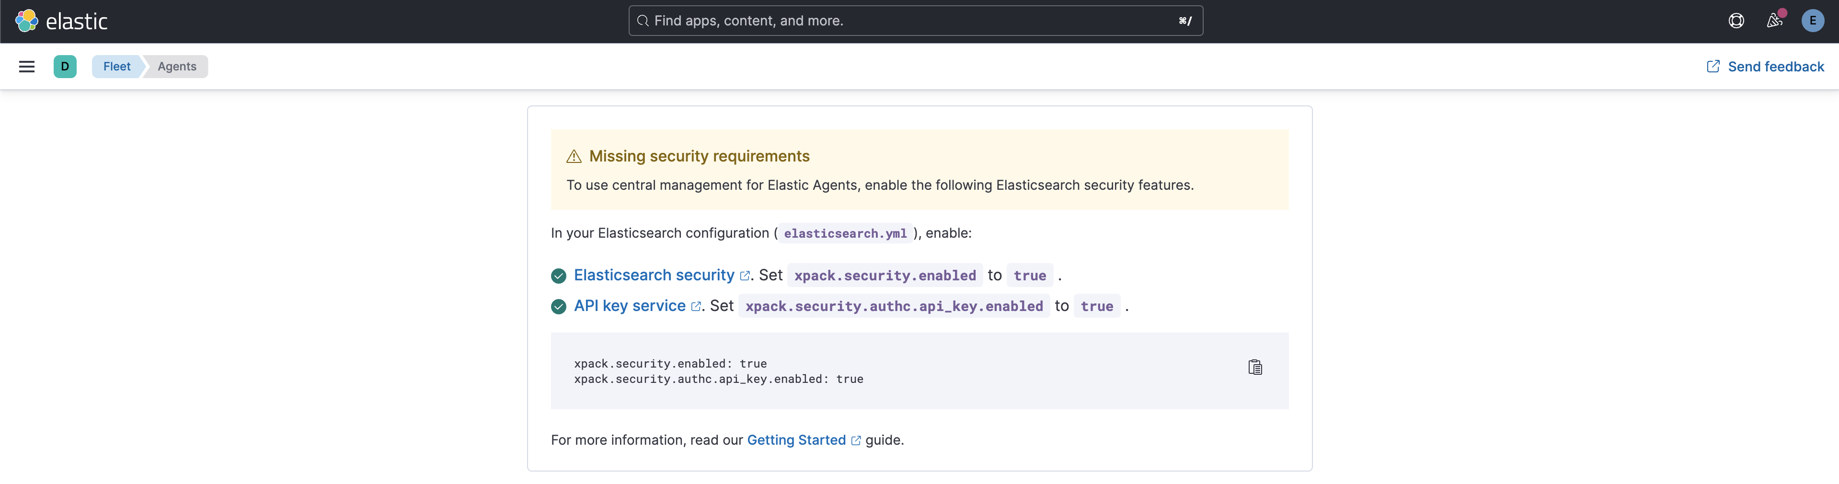Open the Send feedback link
Image resolution: width=1839 pixels, height=484 pixels.
point(1765,67)
